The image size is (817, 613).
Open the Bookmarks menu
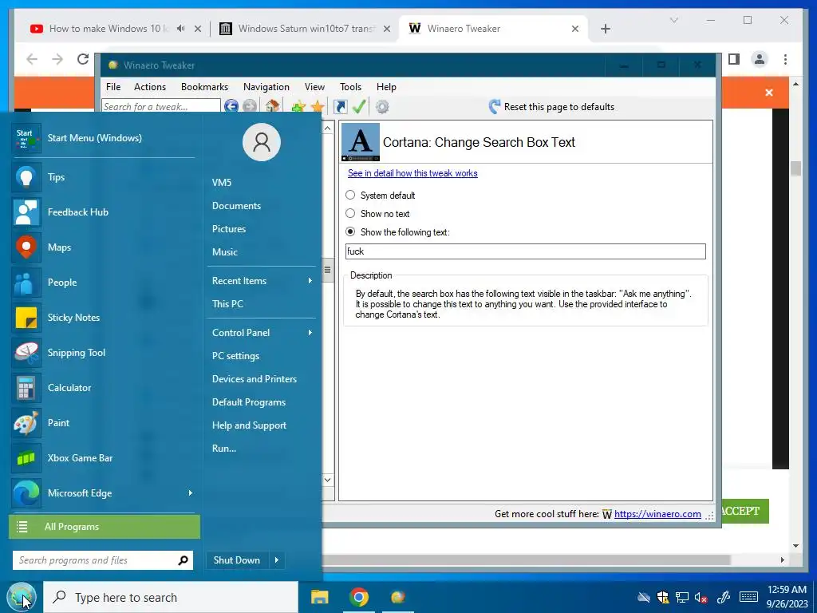(x=205, y=87)
